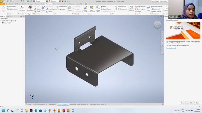Click the Save icon in quick access toolbar
The width and height of the screenshot is (202, 113).
tap(10, 1)
